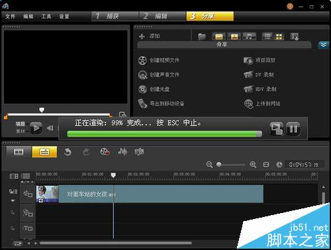Expand track manager arrow below video track
This screenshot has width=331, height=250.
tap(13, 201)
